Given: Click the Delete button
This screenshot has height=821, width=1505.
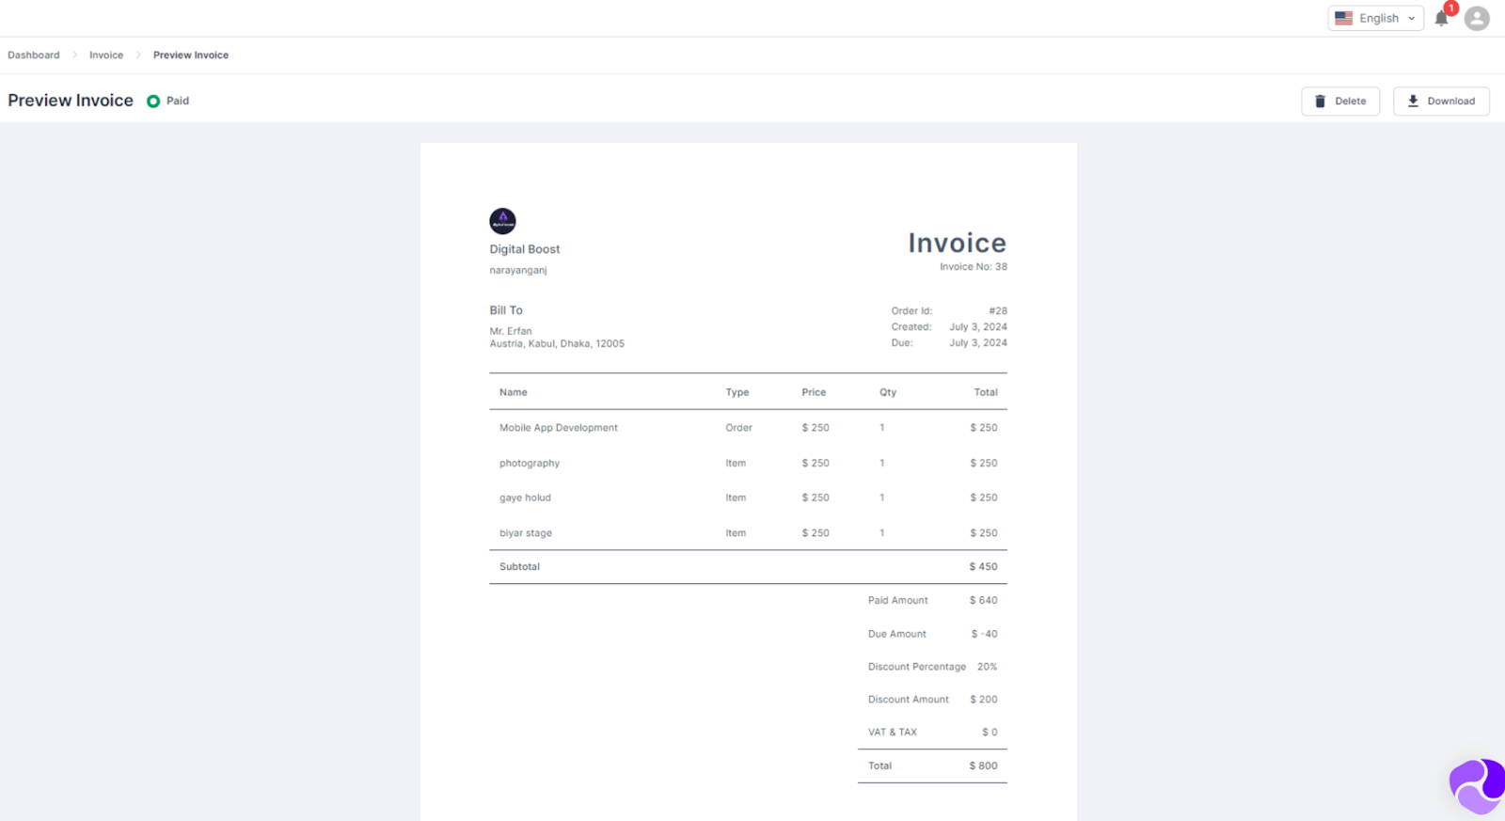Looking at the screenshot, I should coord(1339,101).
